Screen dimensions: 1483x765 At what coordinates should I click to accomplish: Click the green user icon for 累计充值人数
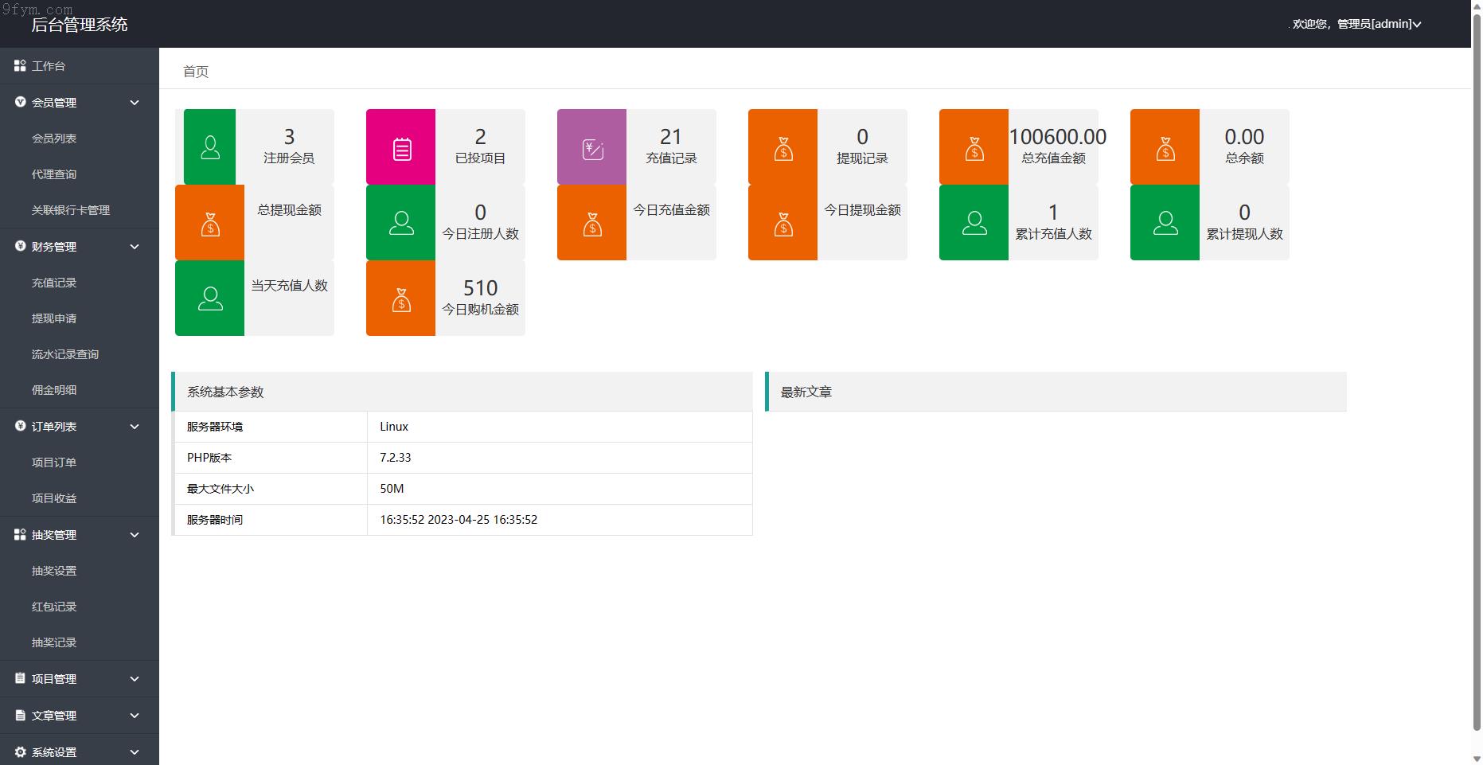(x=974, y=223)
